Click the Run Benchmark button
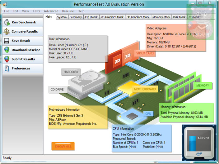The image size is (219, 164). 23,22
